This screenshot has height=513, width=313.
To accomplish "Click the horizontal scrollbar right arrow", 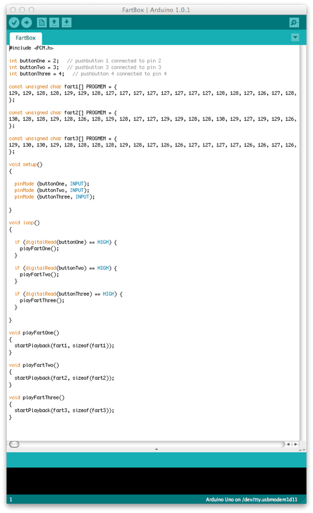I will (x=296, y=444).
